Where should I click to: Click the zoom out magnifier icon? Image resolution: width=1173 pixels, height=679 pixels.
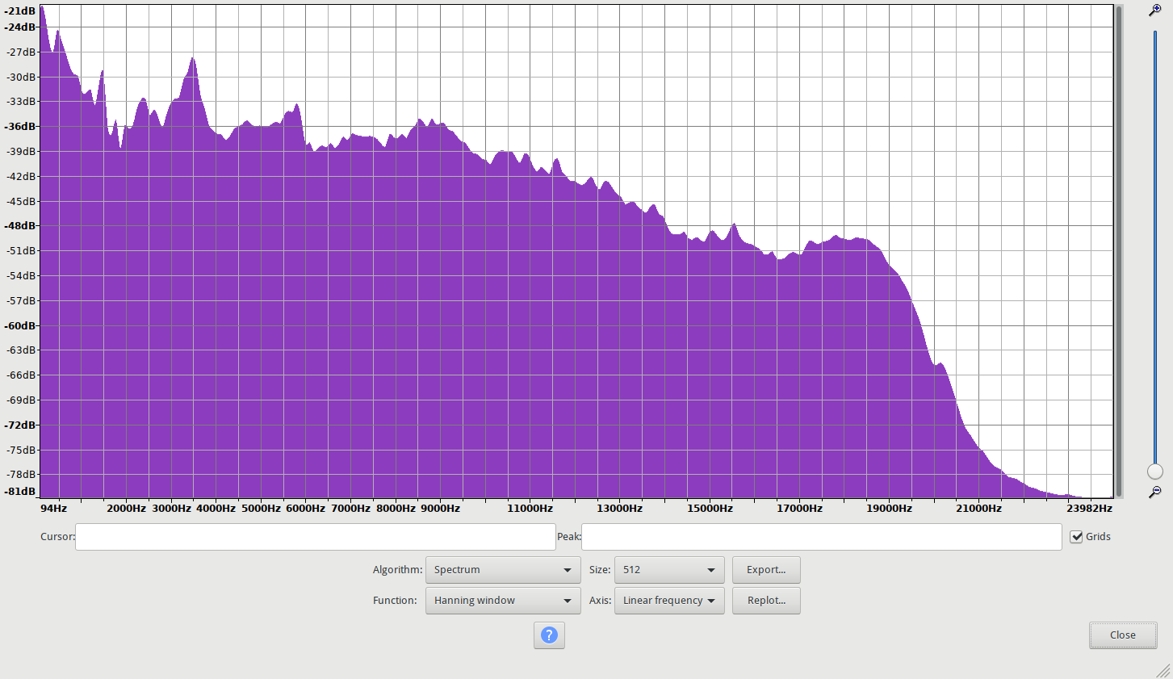[x=1154, y=492]
